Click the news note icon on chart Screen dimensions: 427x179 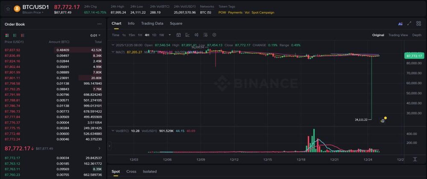[383, 121]
